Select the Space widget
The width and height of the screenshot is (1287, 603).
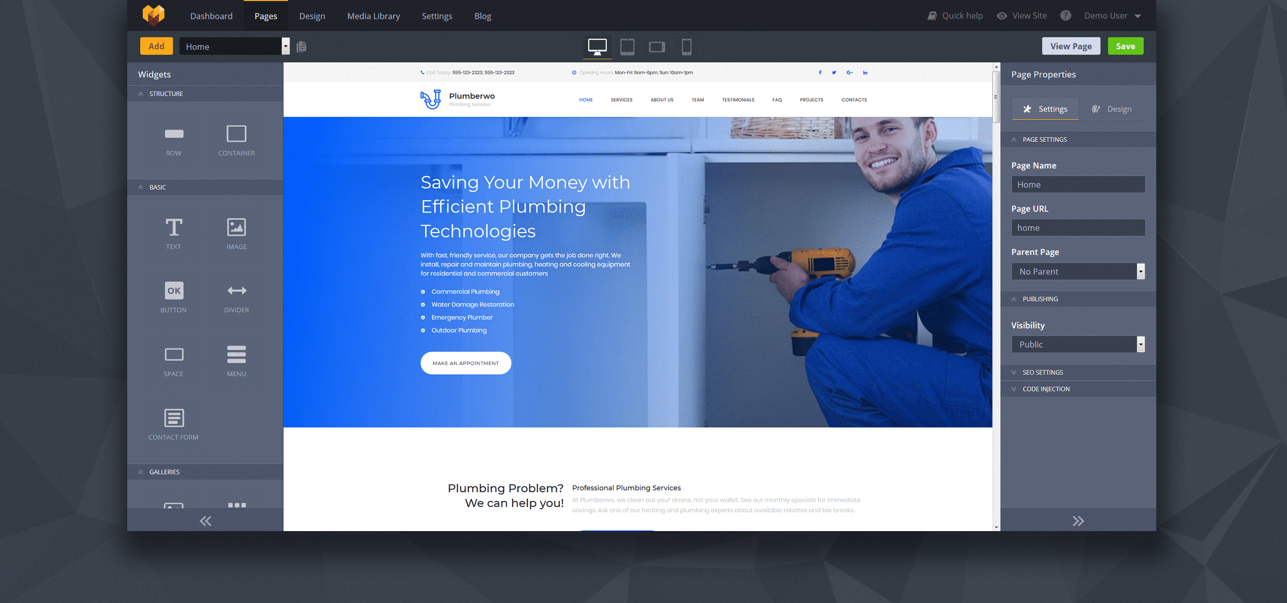pyautogui.click(x=173, y=361)
